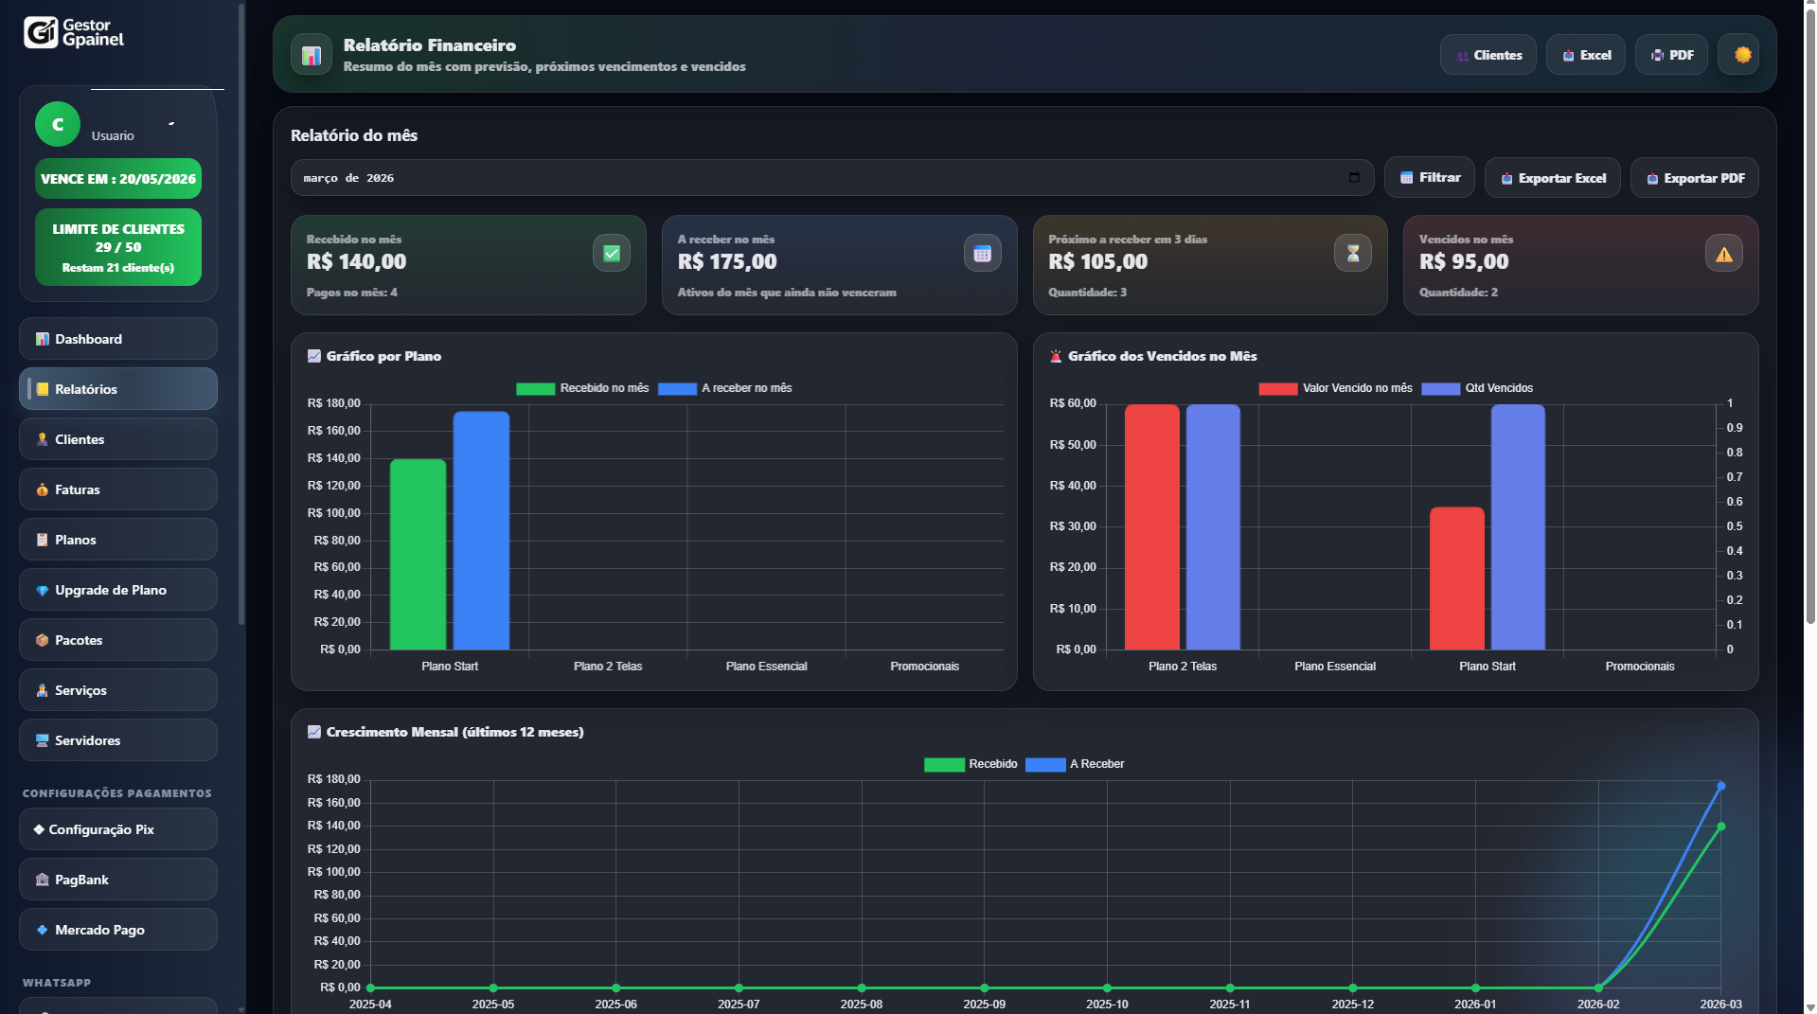Viewport: 1817px width, 1014px height.
Task: Click the PDF button in header
Action: (x=1671, y=55)
